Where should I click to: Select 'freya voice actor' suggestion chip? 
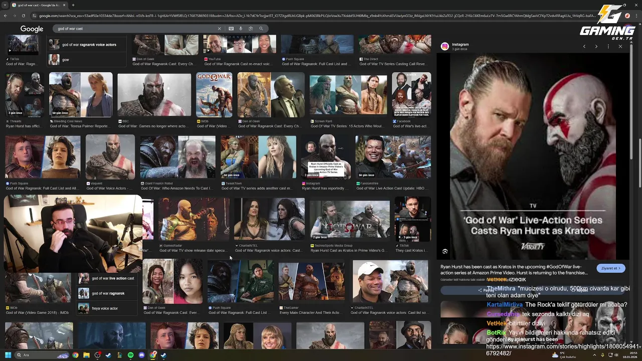pos(107,308)
